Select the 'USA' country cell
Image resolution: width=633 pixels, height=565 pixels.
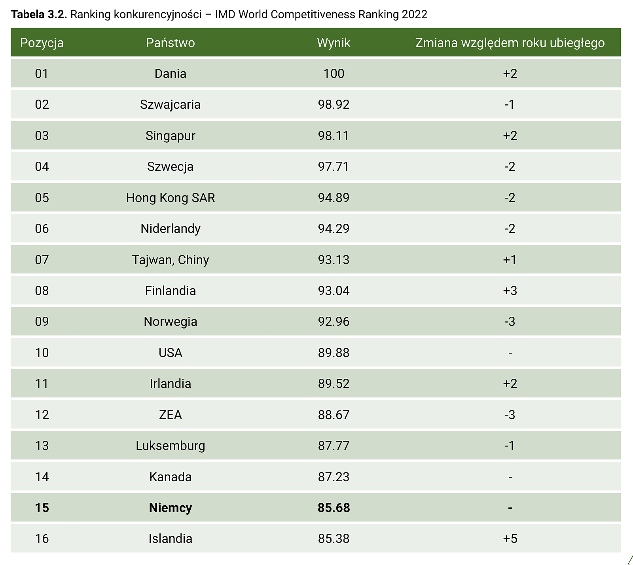tap(171, 353)
